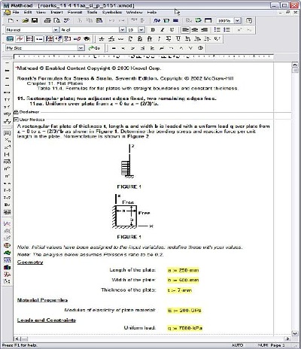
Task: Open Print Preview from standard toolbar
Action: click(x=57, y=20)
